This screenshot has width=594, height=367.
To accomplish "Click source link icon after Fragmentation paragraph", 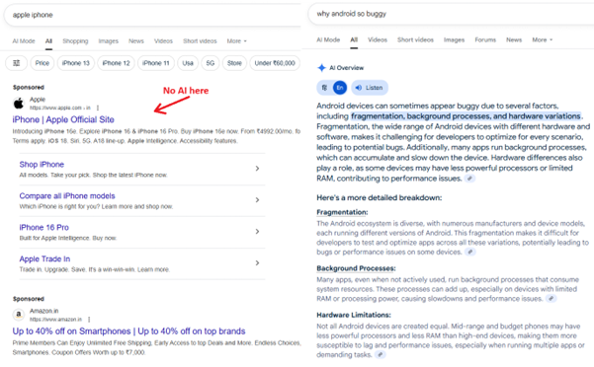I will click(470, 253).
